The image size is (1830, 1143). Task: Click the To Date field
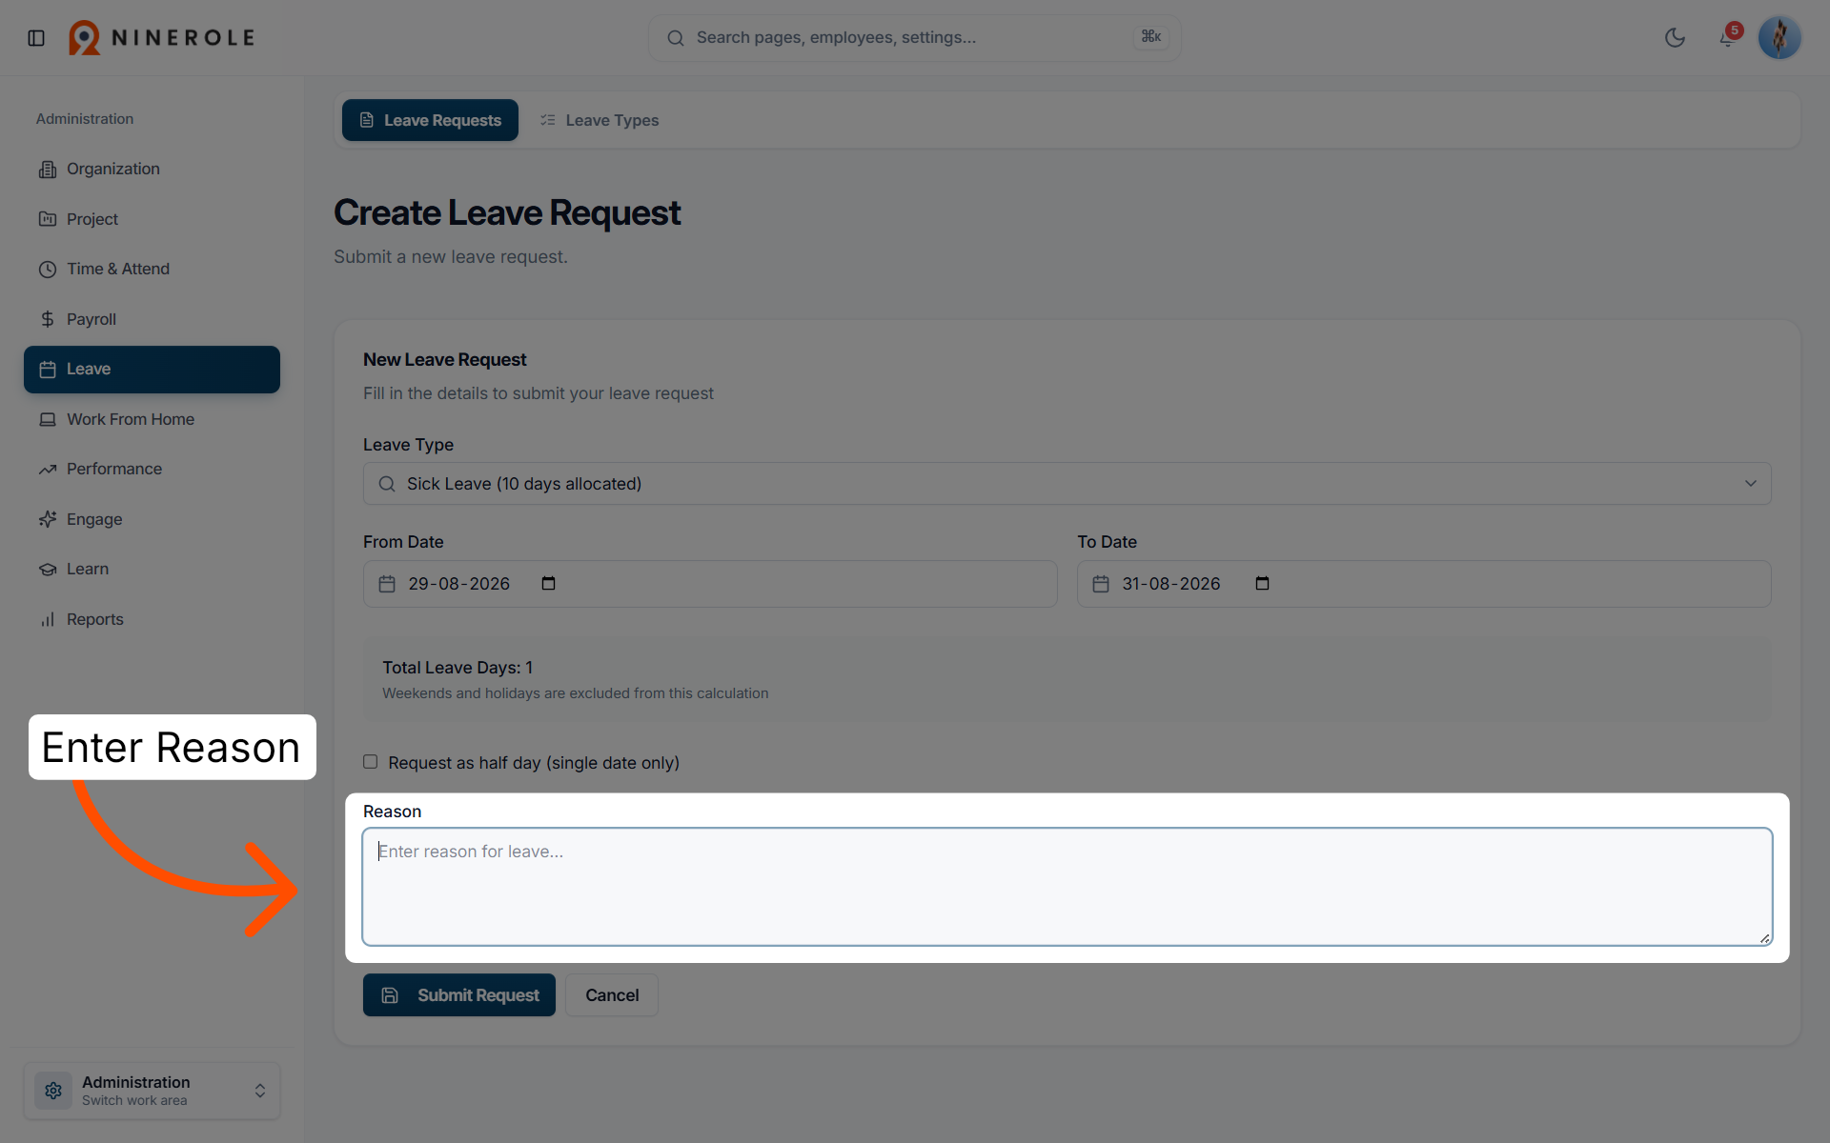[x=1424, y=584]
